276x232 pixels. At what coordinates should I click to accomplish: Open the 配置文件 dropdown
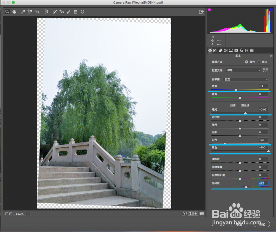tap(243, 70)
